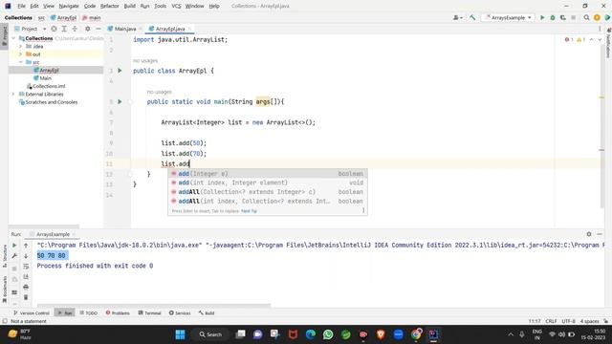The height and width of the screenshot is (344, 612).
Task: Open Search Everywhere magnifier icon
Action: (x=586, y=17)
